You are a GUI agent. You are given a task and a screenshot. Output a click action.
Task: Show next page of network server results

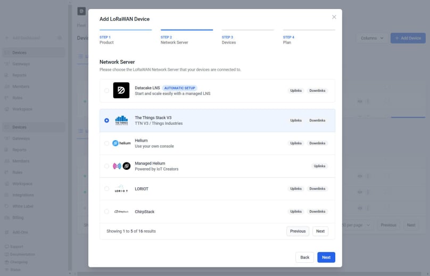pos(320,231)
